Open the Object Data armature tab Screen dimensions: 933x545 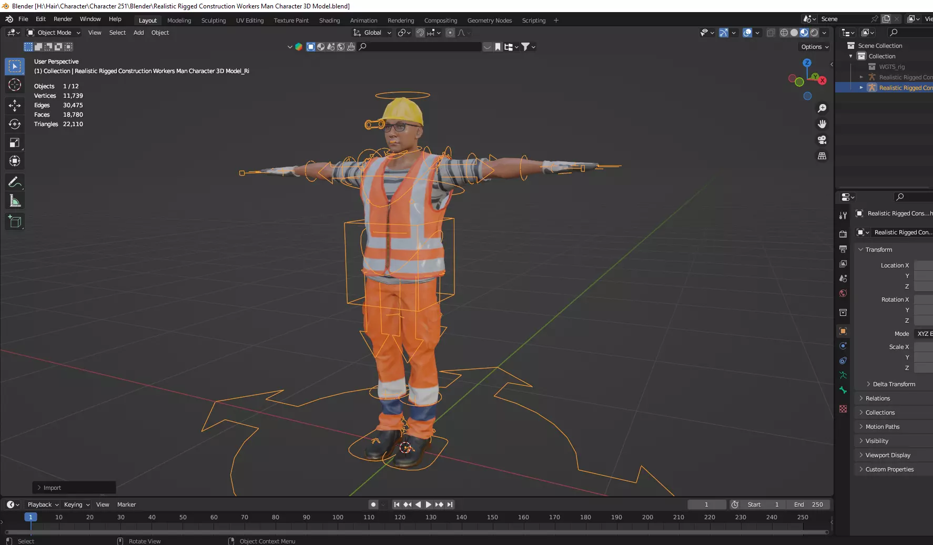click(843, 375)
